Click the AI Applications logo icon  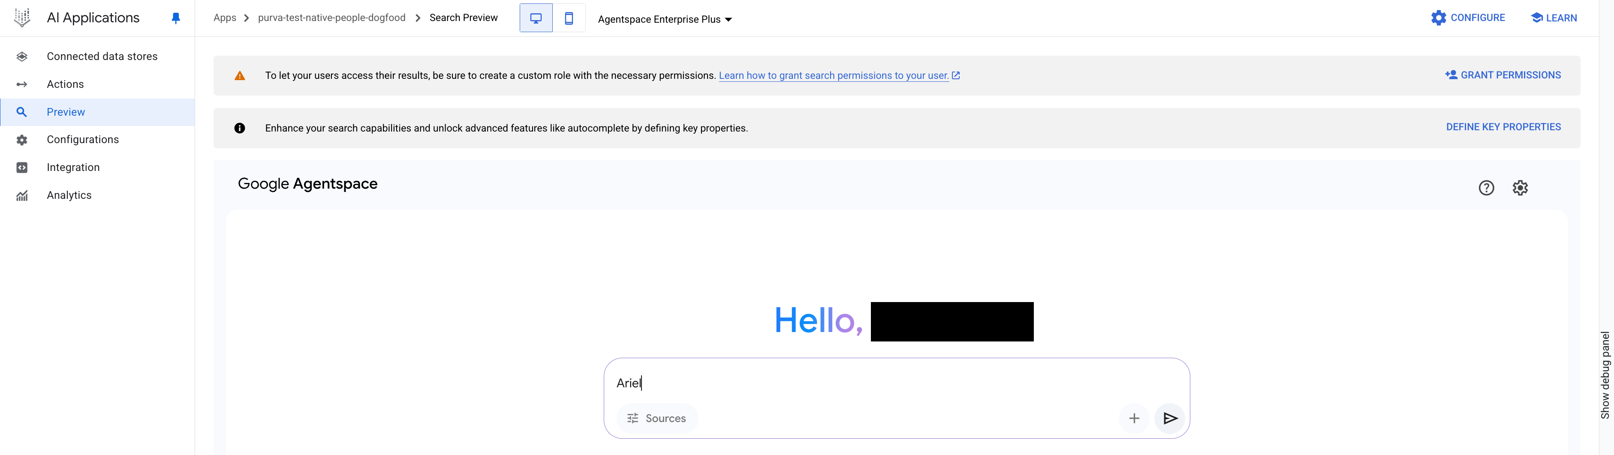(x=22, y=18)
